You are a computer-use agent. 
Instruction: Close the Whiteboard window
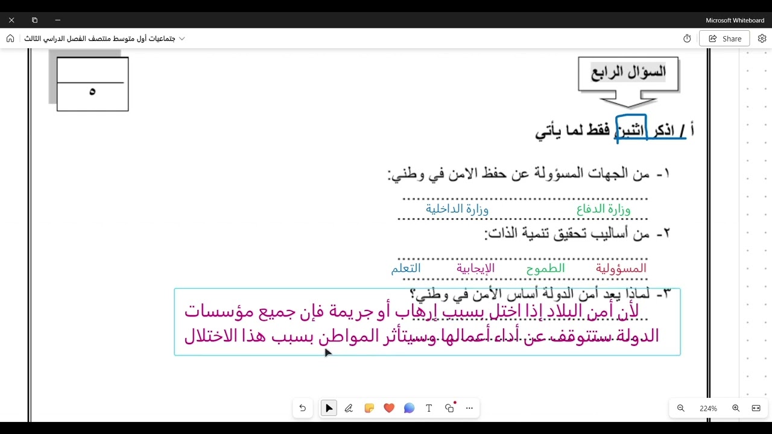pos(11,20)
